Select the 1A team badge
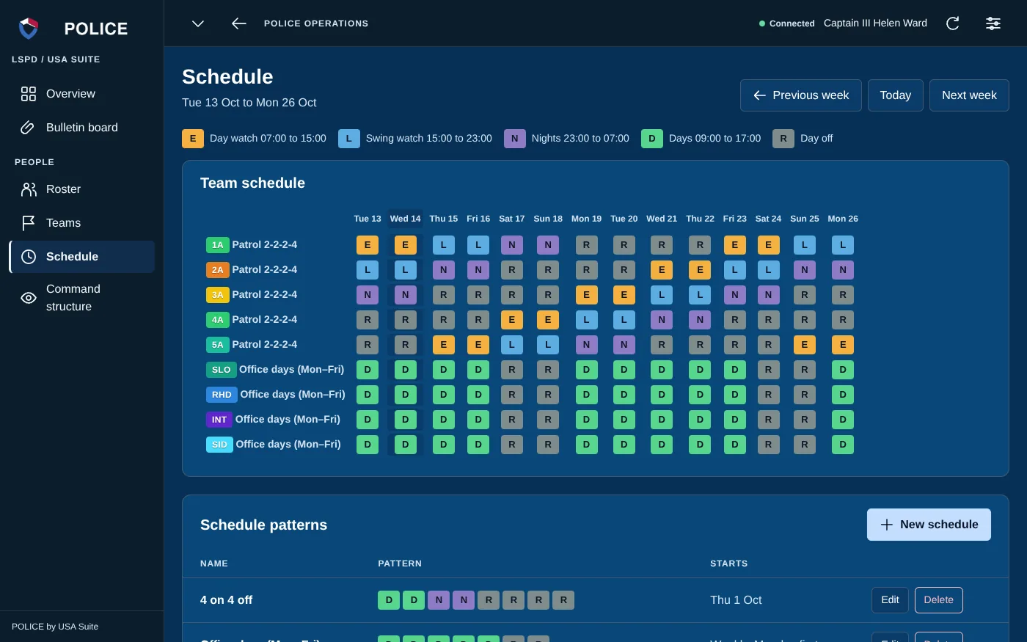Screen dimensions: 1027x642 (x=218, y=245)
